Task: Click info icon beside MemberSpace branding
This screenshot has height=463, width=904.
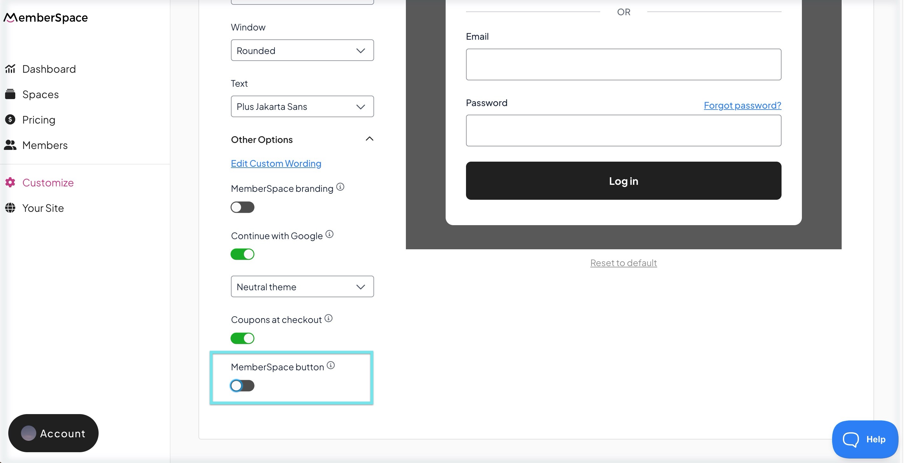Action: (x=340, y=187)
